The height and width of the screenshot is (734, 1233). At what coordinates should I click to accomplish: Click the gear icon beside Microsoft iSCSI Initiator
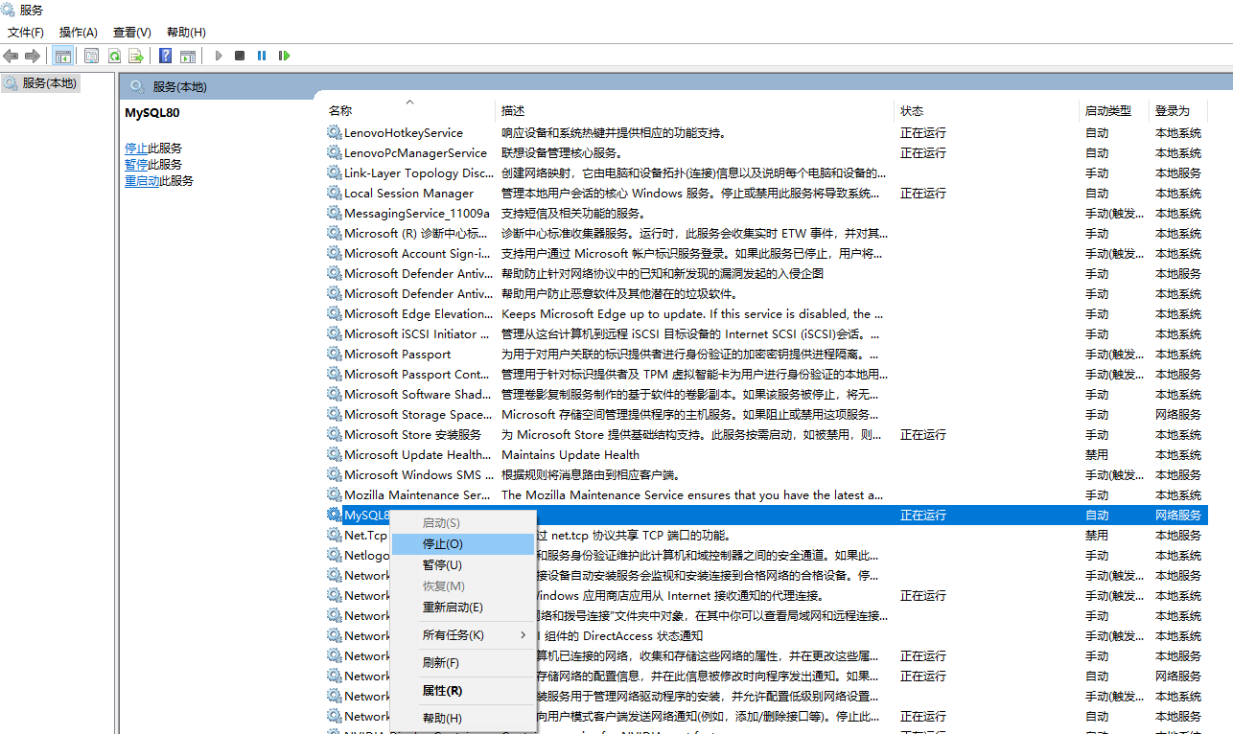pyautogui.click(x=334, y=333)
